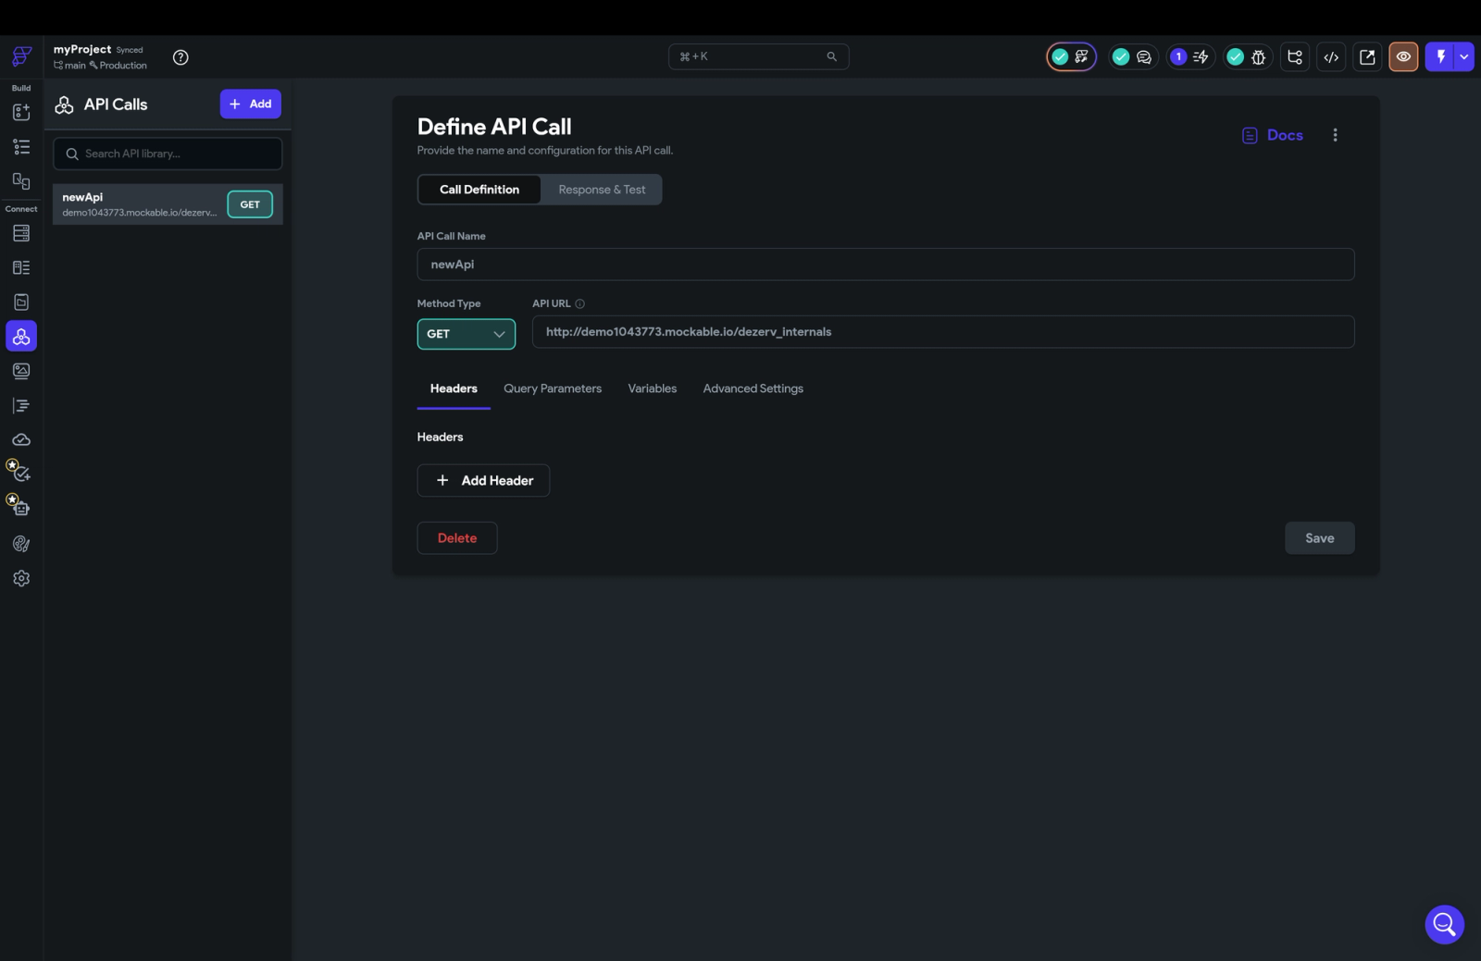Screen dimensions: 1481x961
Task: Select the Headers tab
Action: pos(454,388)
